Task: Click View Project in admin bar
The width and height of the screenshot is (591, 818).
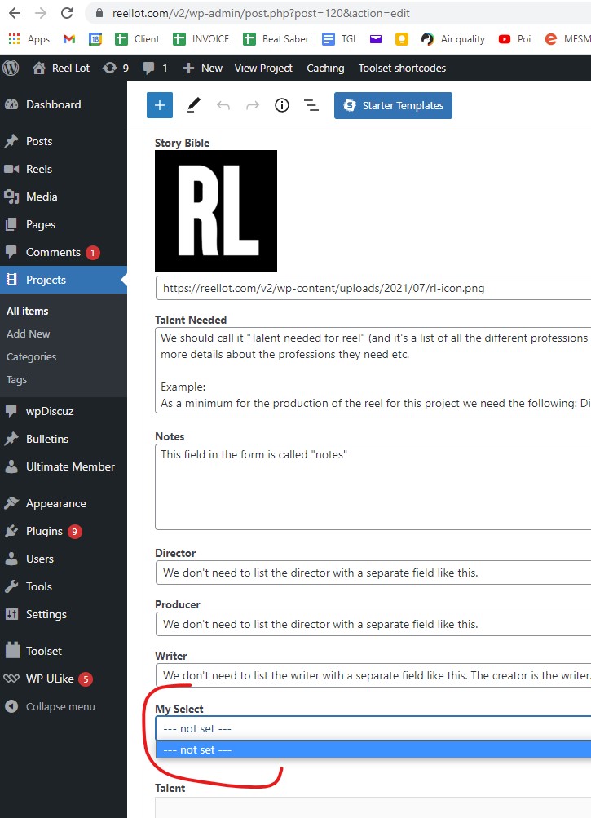Action: [263, 68]
